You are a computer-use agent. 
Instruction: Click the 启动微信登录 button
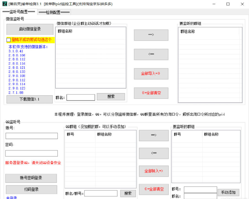tap(30, 29)
